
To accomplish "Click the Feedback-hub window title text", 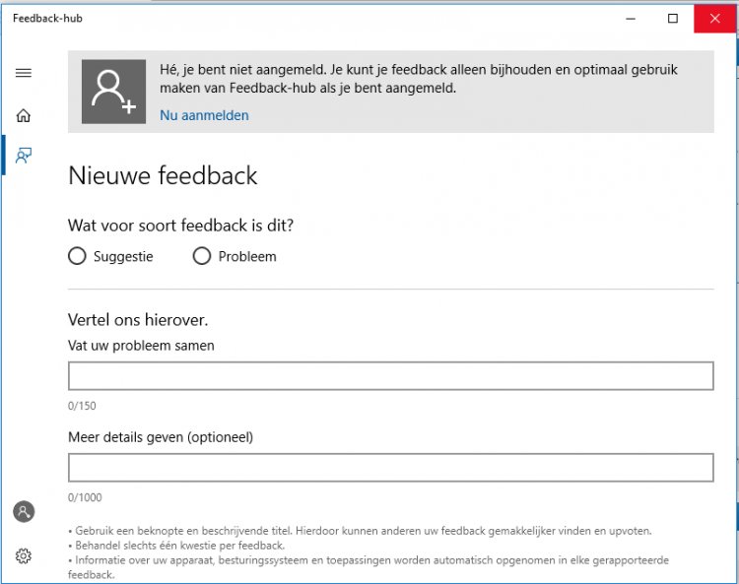I will [x=47, y=18].
